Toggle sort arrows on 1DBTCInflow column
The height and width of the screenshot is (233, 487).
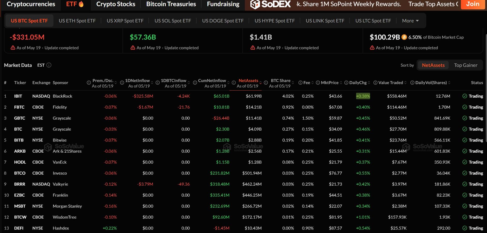(x=189, y=83)
